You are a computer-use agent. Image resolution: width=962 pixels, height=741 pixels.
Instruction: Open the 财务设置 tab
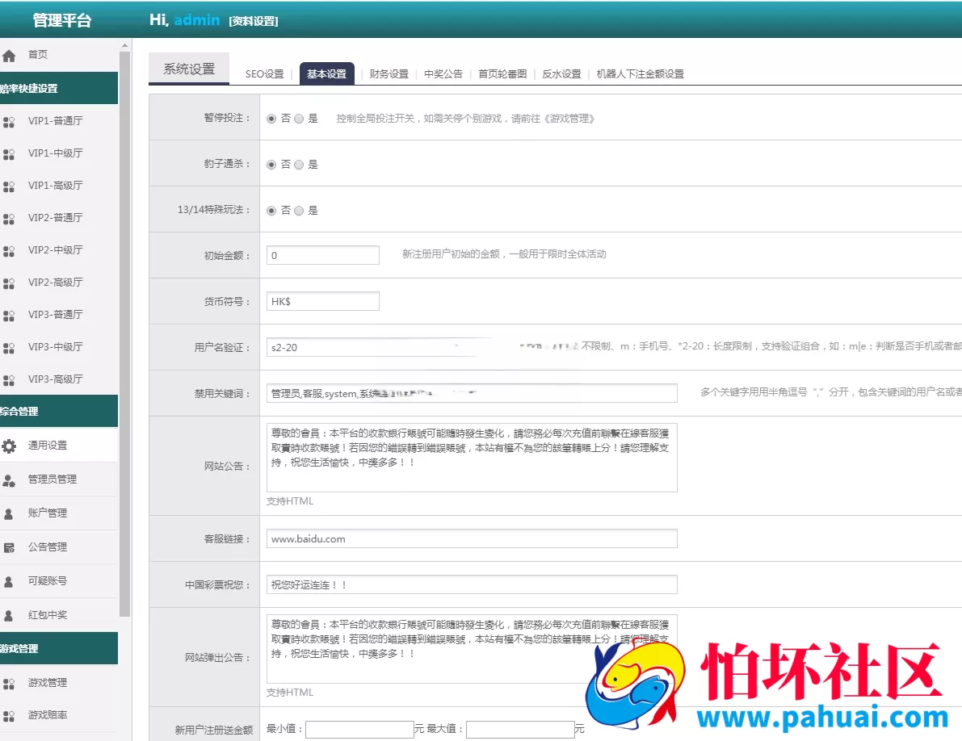[x=389, y=74]
